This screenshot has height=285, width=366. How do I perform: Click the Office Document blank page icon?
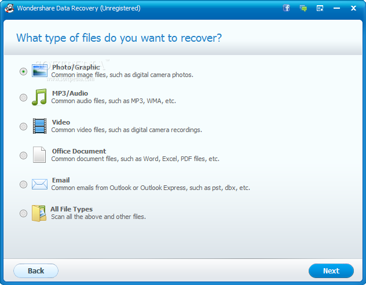tap(39, 155)
